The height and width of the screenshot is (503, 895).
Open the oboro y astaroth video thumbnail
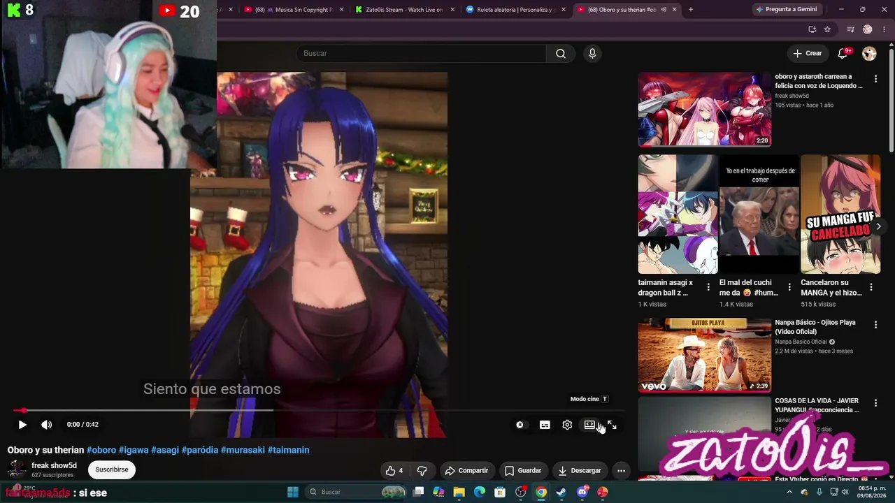pyautogui.click(x=705, y=110)
